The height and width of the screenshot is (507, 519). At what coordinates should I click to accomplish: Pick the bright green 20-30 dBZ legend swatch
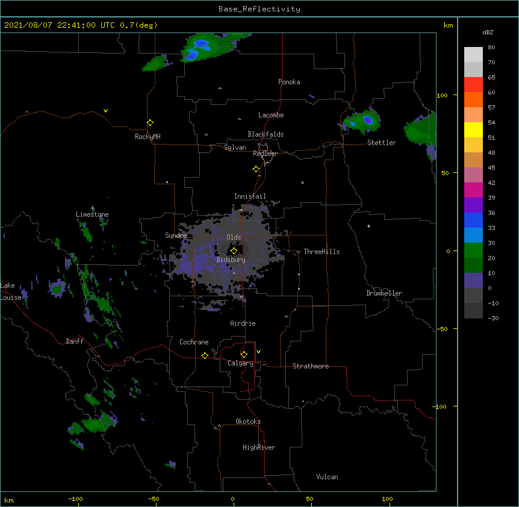pos(473,250)
